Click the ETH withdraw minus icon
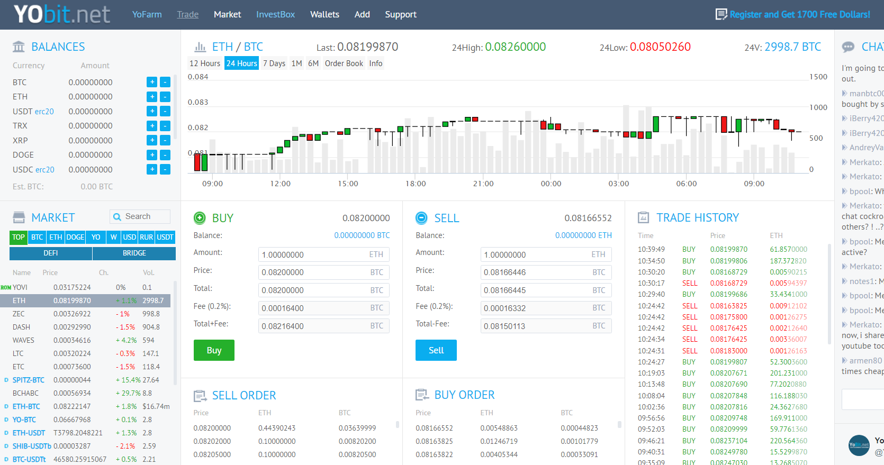Viewport: 884px width, 465px height. [165, 97]
